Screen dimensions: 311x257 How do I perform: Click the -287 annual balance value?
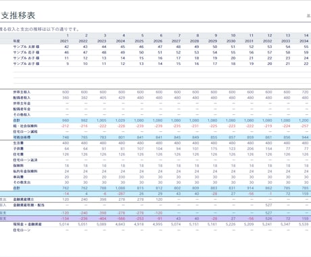click(x=121, y=193)
